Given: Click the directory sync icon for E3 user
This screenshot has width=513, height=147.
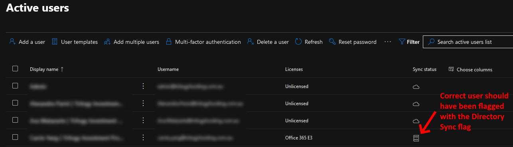Looking at the screenshot, I should (x=416, y=138).
